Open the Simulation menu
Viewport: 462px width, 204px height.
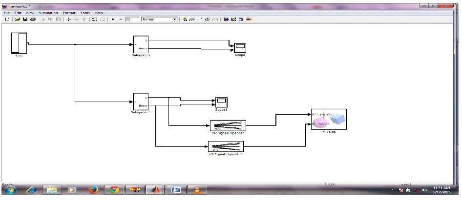click(48, 13)
